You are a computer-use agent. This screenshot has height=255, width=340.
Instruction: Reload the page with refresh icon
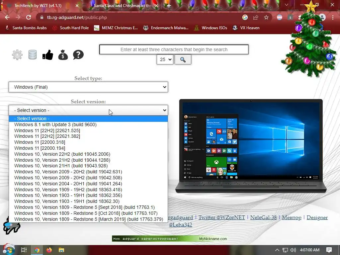pos(29,17)
